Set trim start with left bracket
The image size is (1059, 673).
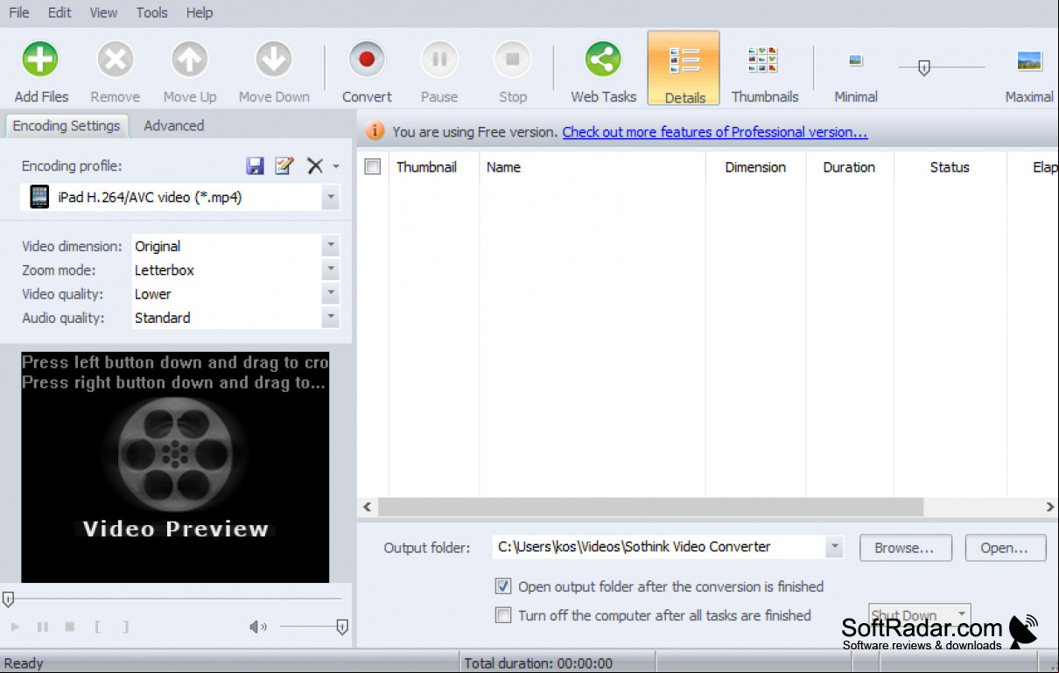coord(97,627)
